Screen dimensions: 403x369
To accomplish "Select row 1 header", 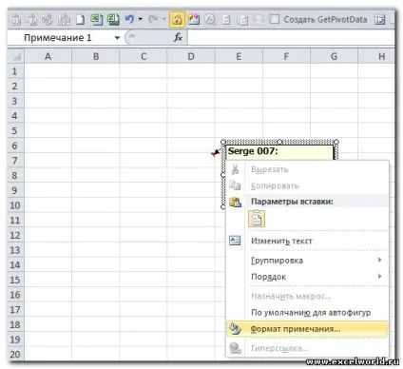I will click(x=15, y=70).
